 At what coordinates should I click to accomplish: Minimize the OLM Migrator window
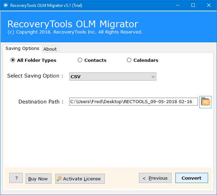click(x=178, y=5)
